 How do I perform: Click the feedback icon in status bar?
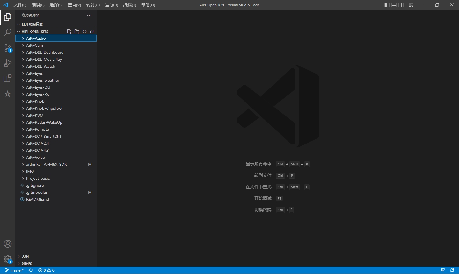pos(442,270)
